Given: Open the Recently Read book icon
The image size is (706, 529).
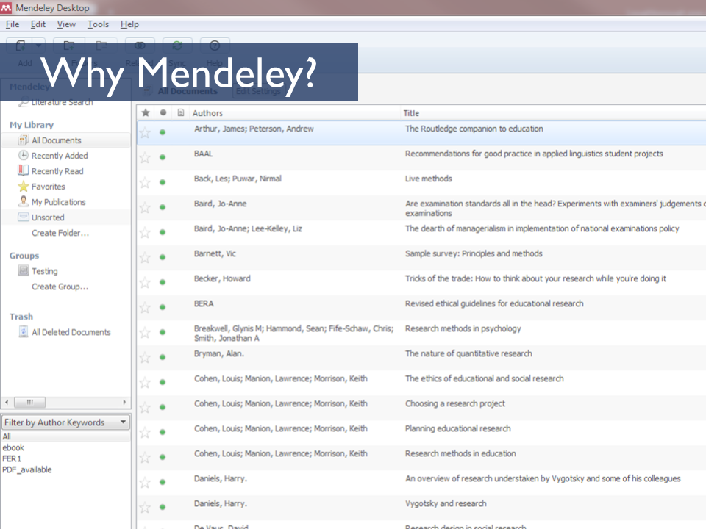Looking at the screenshot, I should (x=24, y=171).
